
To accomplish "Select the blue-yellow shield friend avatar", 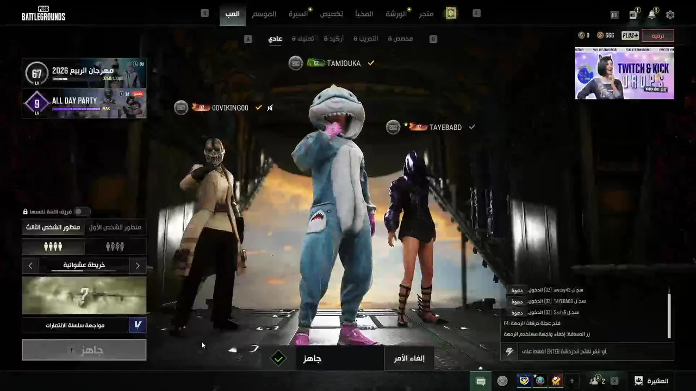I will tap(524, 381).
